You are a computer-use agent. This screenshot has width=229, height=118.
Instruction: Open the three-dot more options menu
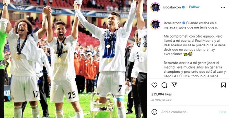(223, 7)
